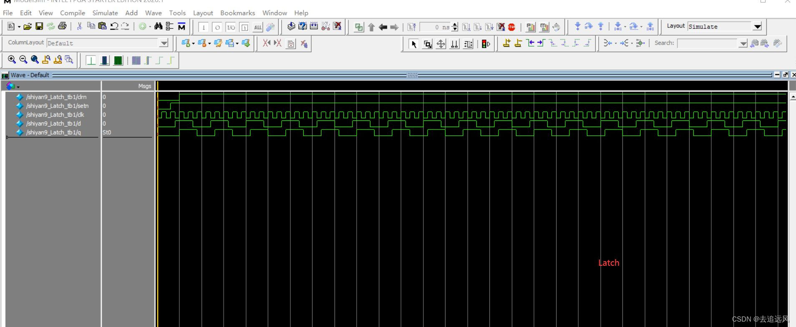
Task: Click the red X delete icon beside the STOP sign
Action: [501, 27]
